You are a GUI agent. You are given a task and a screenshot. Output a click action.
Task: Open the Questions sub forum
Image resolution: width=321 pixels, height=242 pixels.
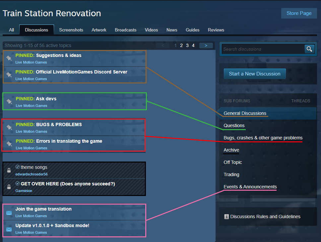point(234,125)
